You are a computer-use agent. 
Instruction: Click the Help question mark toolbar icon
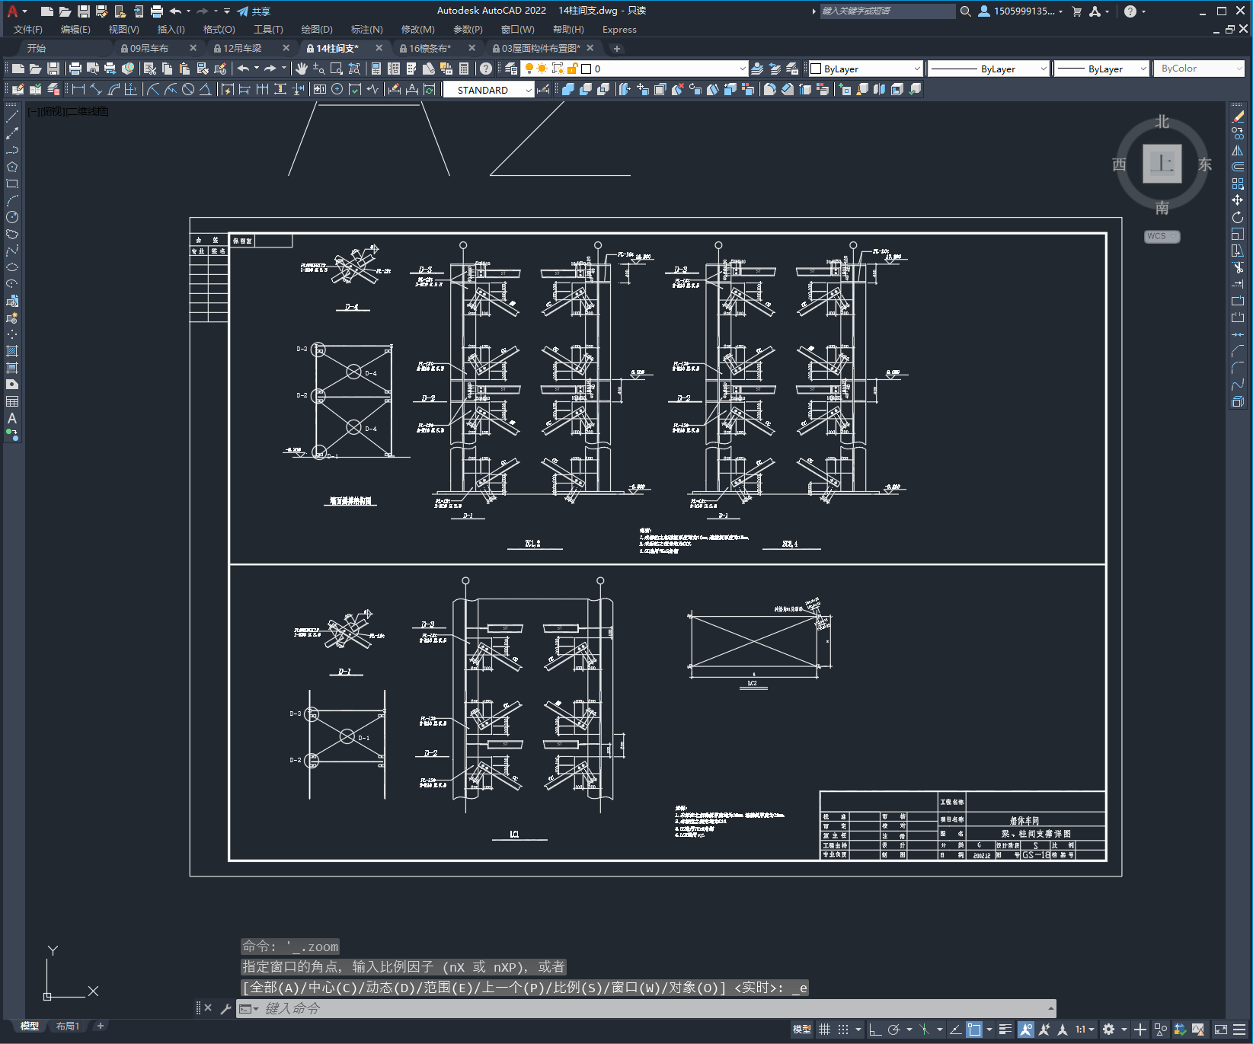(486, 69)
